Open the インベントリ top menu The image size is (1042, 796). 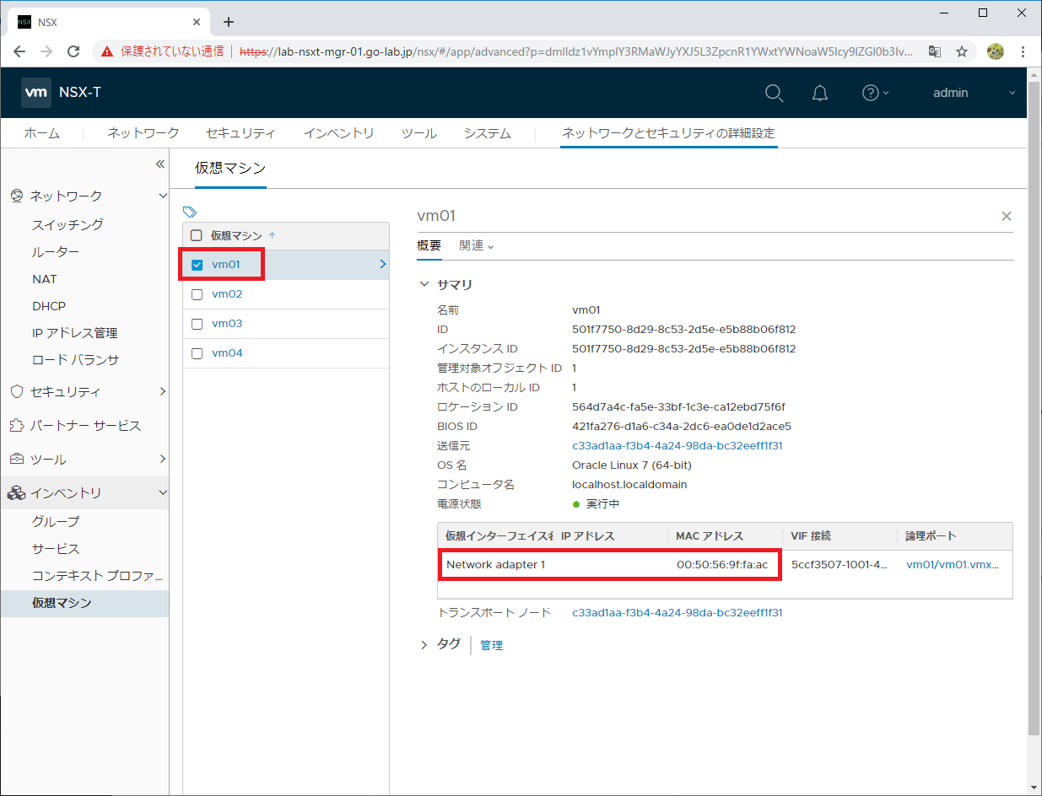(x=338, y=133)
